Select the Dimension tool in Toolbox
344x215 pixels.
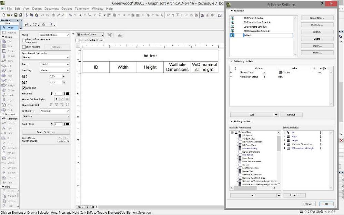click(x=9, y=119)
